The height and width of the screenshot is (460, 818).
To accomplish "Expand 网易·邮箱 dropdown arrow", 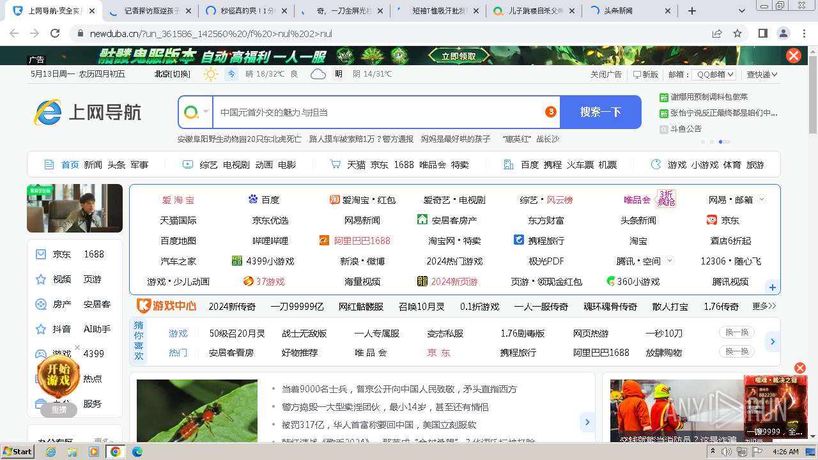I will tap(762, 199).
